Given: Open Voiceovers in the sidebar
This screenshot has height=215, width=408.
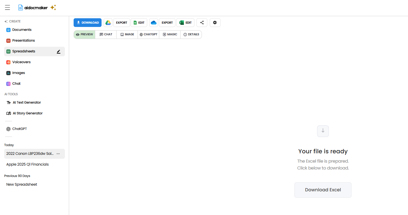Looking at the screenshot, I should pos(35,62).
